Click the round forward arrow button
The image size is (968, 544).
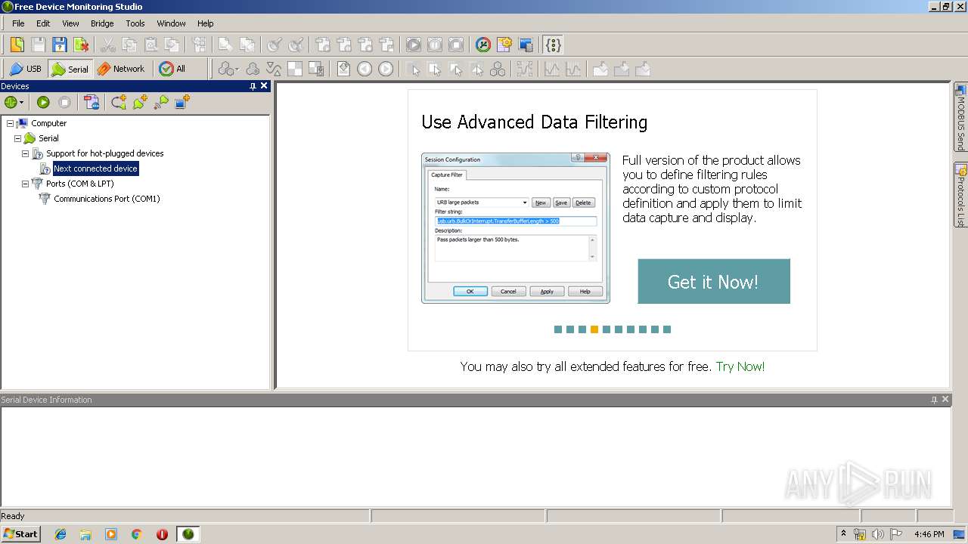coord(386,69)
